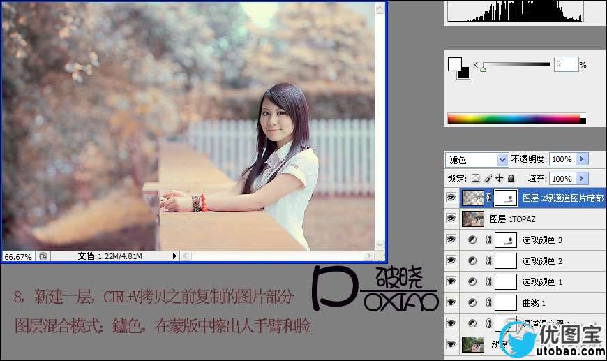This screenshot has height=361, width=607.
Task: Click the mask link icon of 图层 2
Action: pyautogui.click(x=489, y=198)
